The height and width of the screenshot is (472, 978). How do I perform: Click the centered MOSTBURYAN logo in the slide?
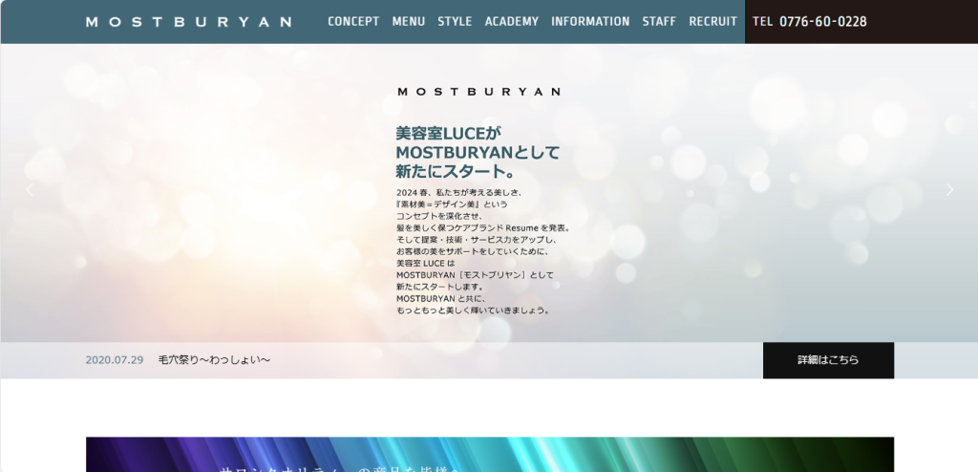click(478, 92)
